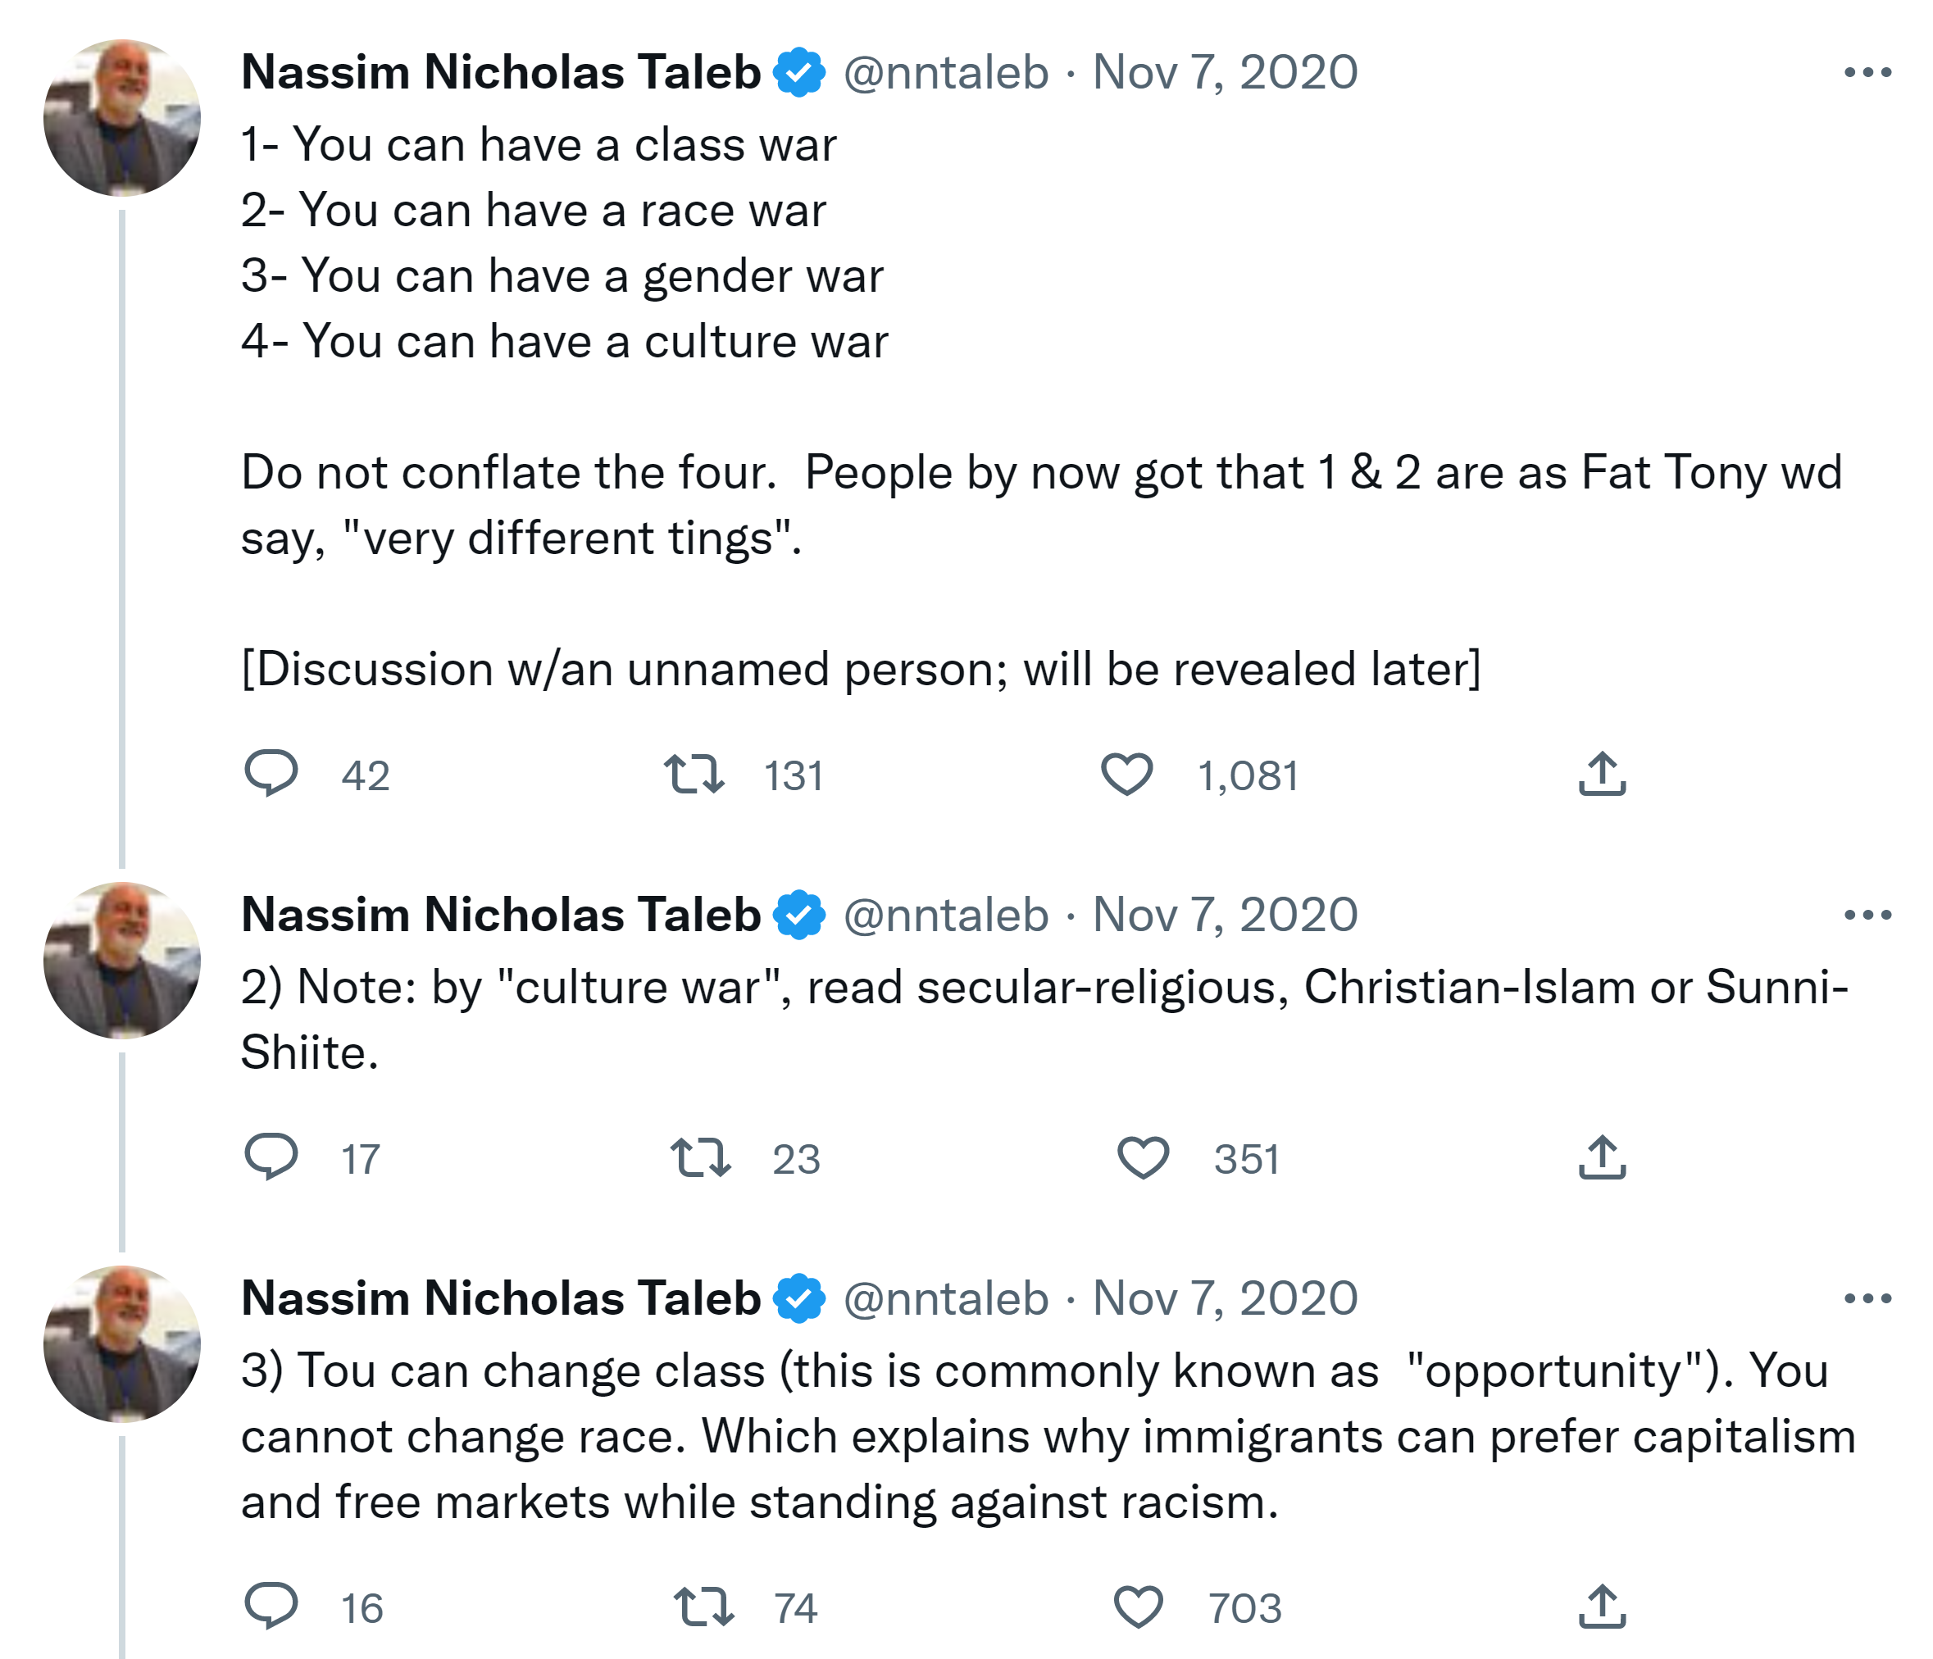
Task: Click the profile picture on the third tweet
Action: click(x=122, y=1343)
